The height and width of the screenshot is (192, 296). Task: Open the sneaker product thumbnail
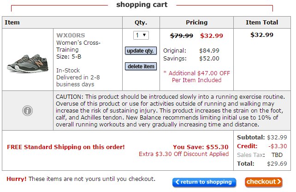pos(28,63)
